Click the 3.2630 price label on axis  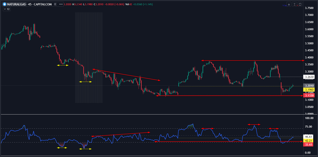(309, 77)
